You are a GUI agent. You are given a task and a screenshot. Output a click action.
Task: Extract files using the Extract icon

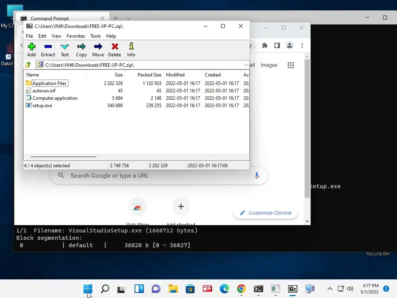(x=48, y=50)
